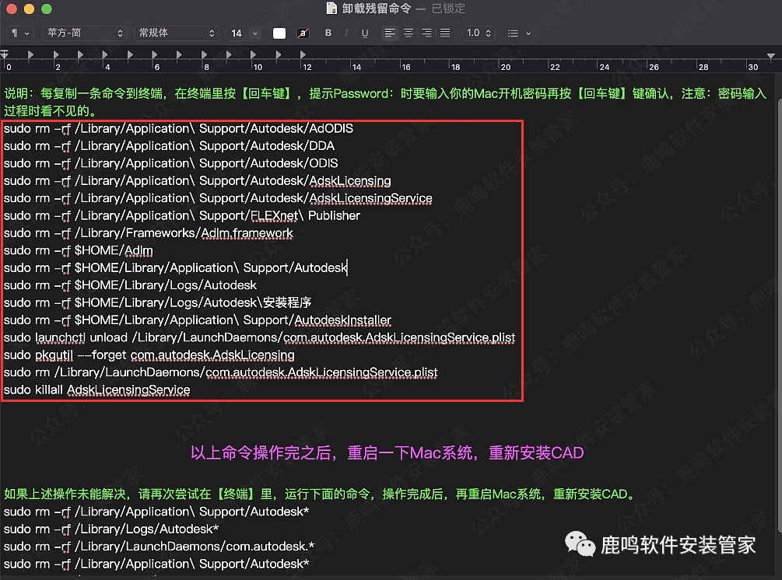Open the font family dropdown 苹方-简
The height and width of the screenshot is (580, 782).
click(85, 33)
